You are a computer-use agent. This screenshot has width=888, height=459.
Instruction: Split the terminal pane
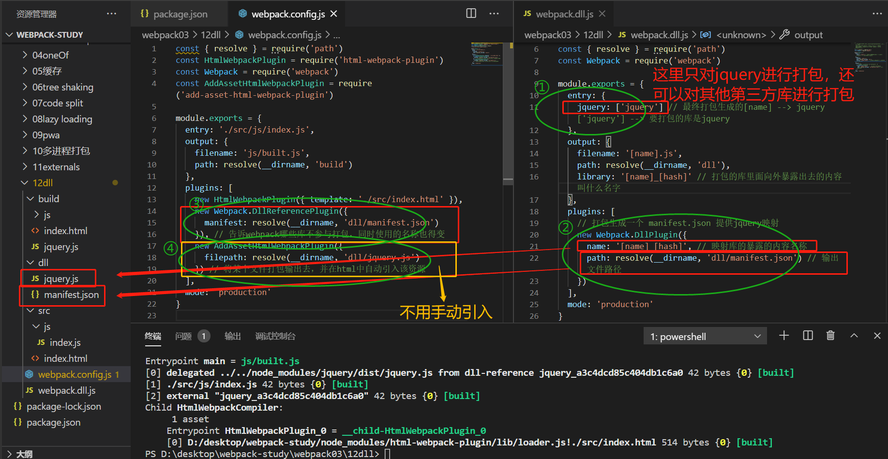coord(808,336)
